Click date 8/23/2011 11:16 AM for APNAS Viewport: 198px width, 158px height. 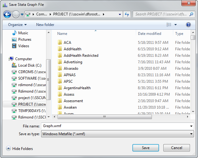click(154, 75)
